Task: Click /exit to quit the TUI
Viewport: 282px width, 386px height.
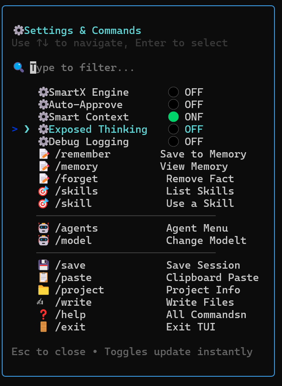Action: pyautogui.click(x=71, y=327)
